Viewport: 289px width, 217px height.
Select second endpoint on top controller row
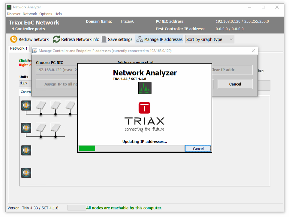tap(56, 105)
